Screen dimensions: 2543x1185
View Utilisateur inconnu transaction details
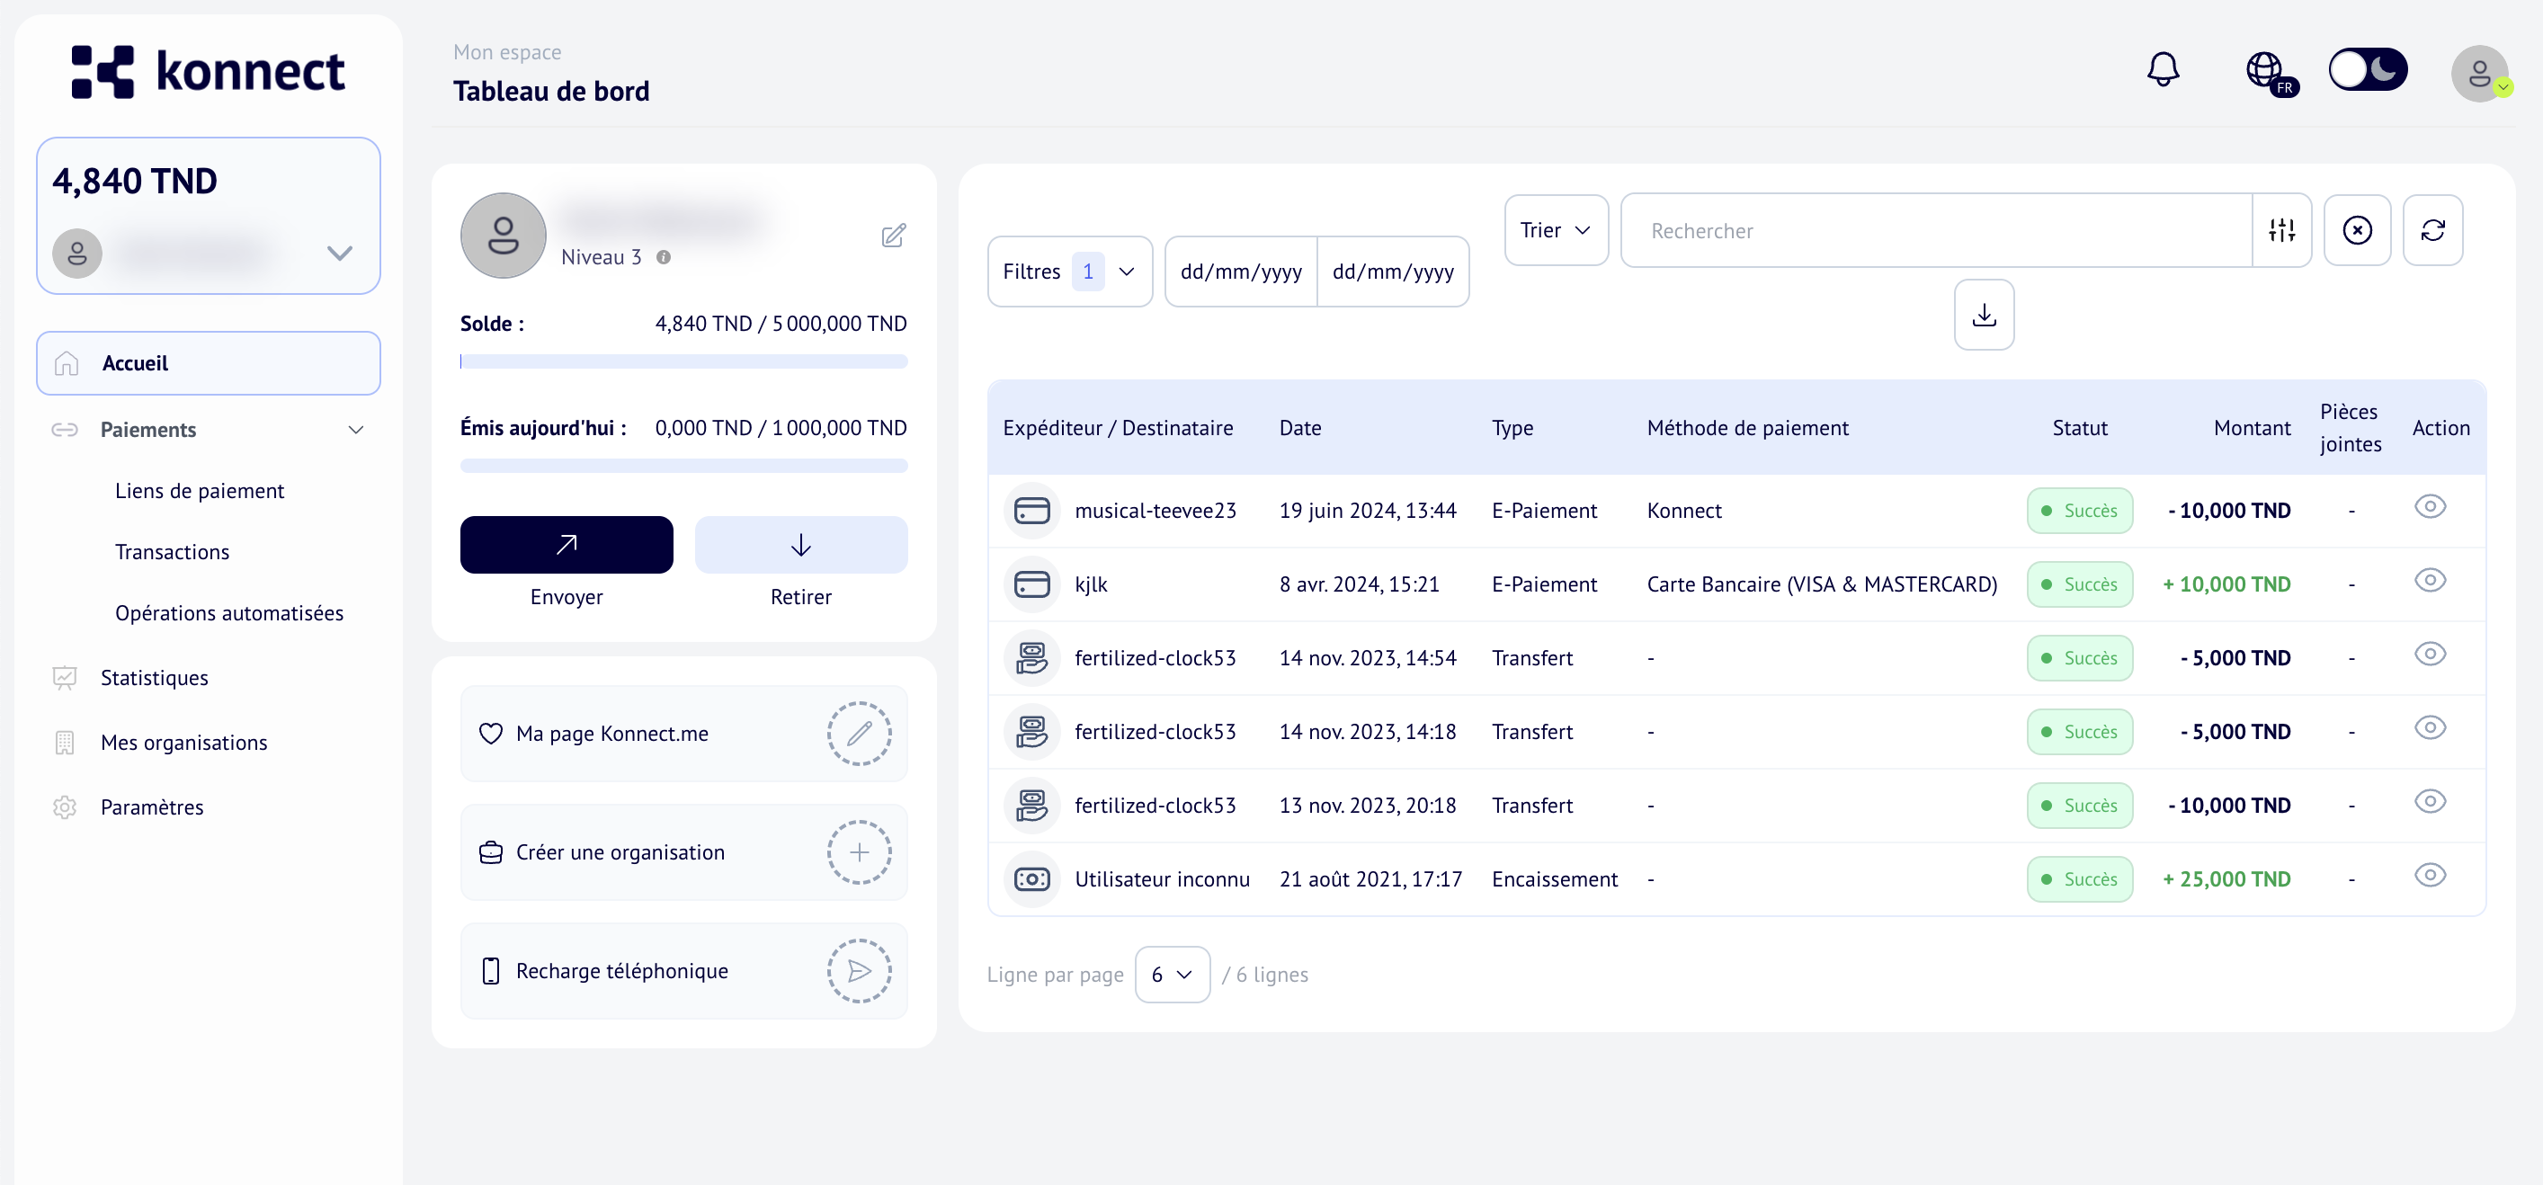2430,875
